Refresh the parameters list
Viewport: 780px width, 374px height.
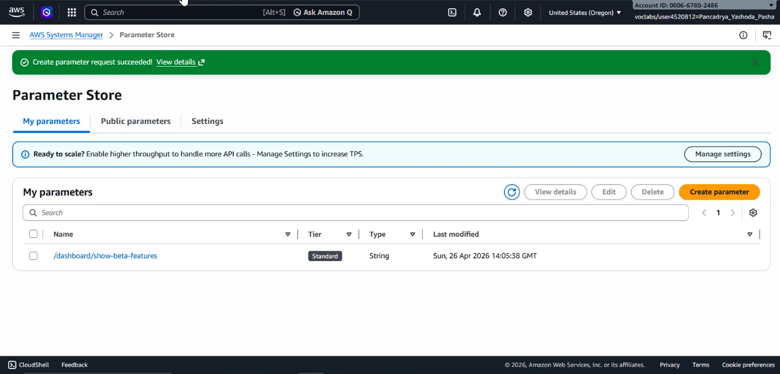pos(512,192)
